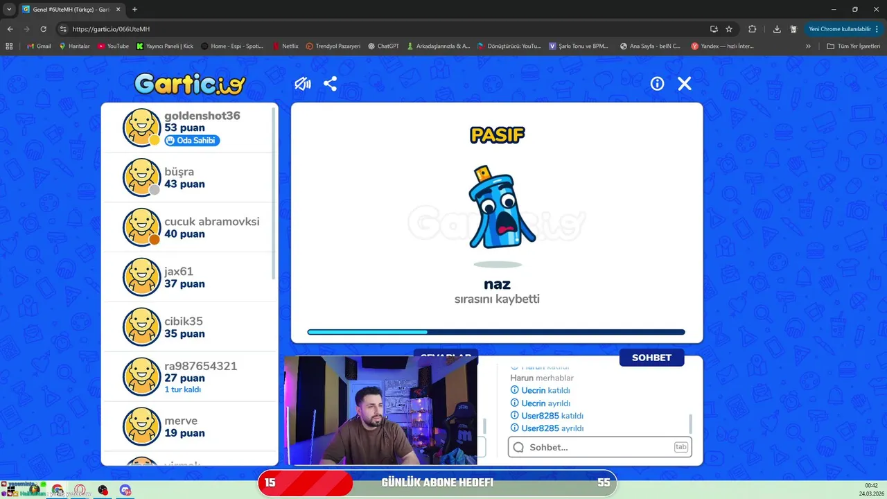Select merve's player avatar

141,427
